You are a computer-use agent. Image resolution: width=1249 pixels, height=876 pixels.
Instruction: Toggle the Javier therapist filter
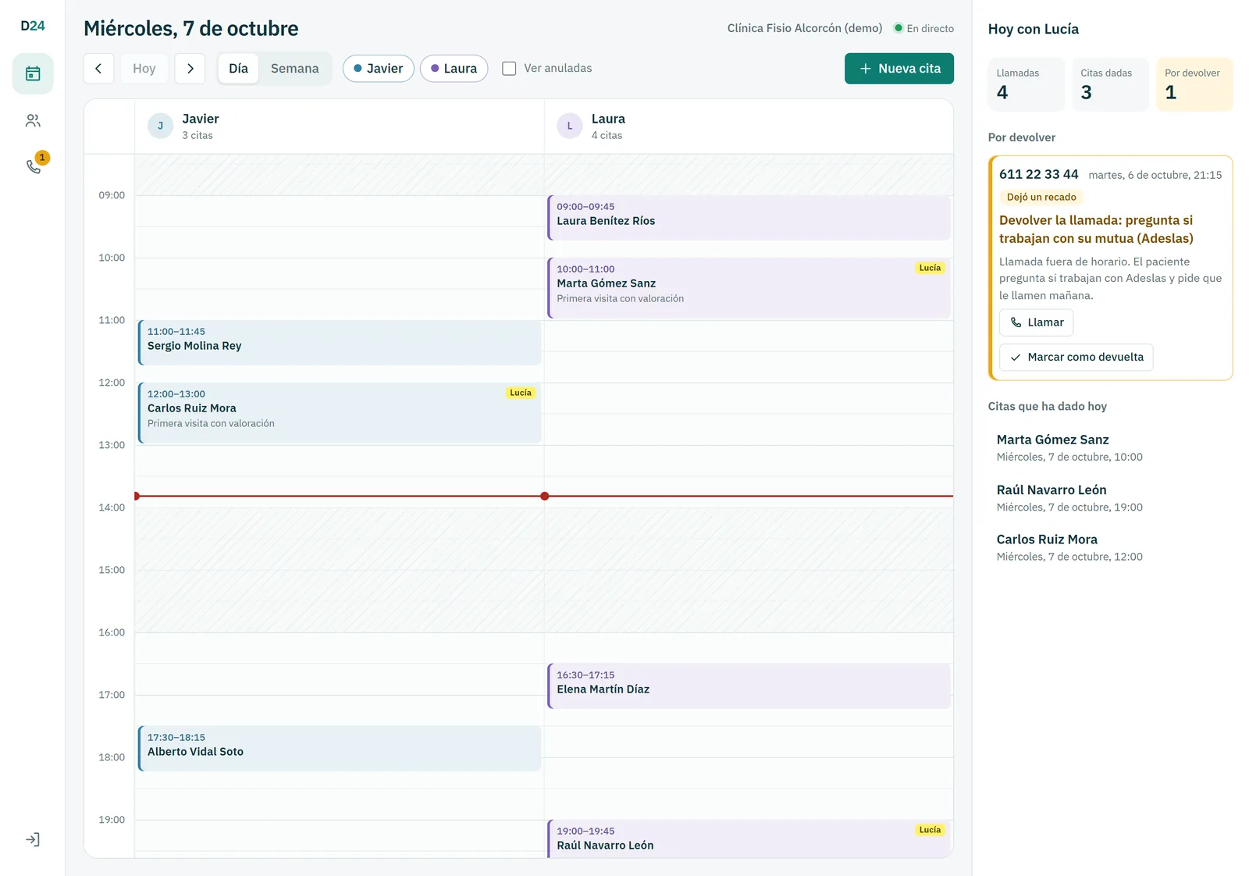pyautogui.click(x=379, y=69)
